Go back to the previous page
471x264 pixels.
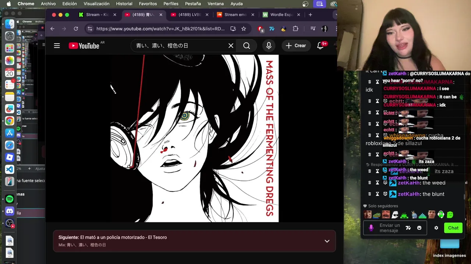[x=52, y=29]
